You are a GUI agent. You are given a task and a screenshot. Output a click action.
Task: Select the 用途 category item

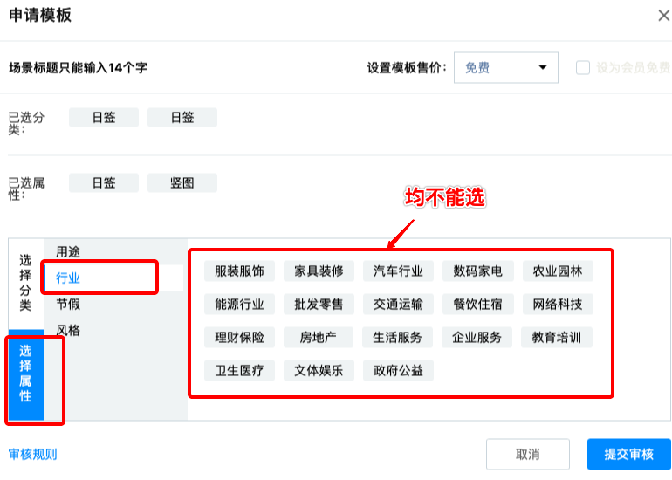[68, 251]
